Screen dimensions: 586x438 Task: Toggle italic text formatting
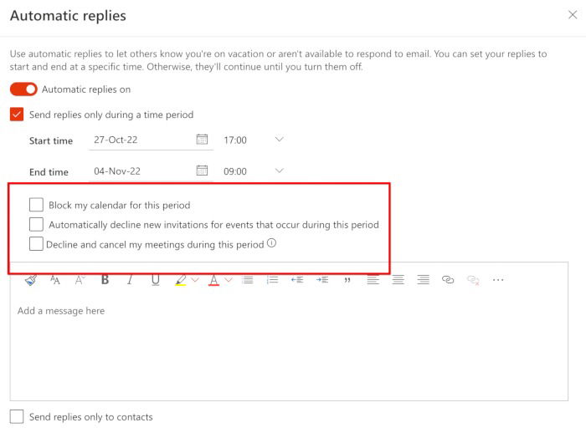coord(130,280)
